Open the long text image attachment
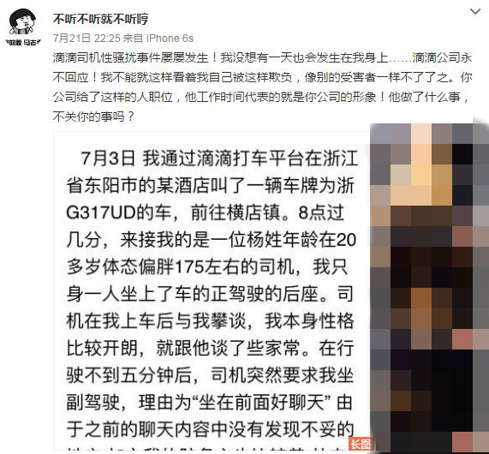The width and height of the screenshot is (489, 454). pos(212,290)
